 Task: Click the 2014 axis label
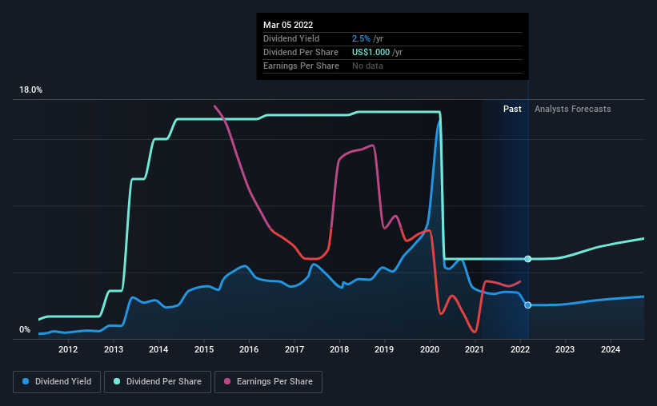(x=158, y=349)
